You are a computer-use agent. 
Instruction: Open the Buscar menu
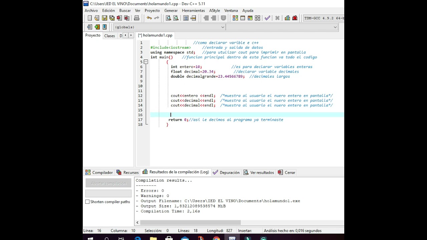click(x=125, y=10)
